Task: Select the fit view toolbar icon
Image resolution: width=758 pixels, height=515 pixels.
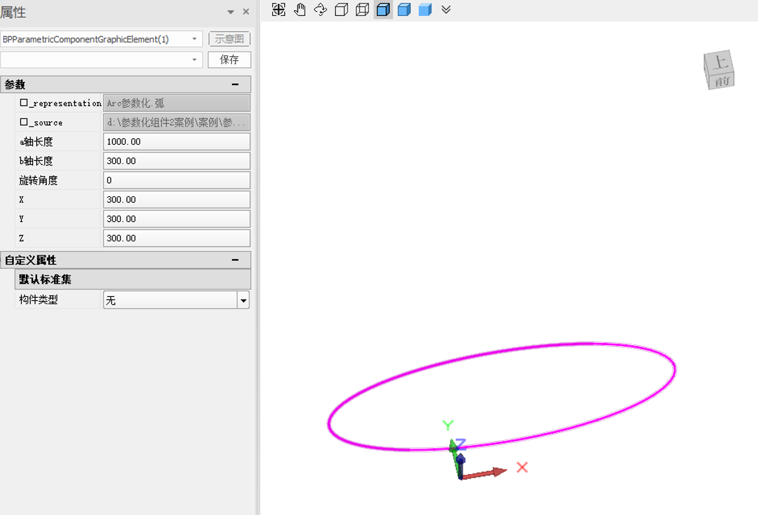Action: tap(278, 10)
